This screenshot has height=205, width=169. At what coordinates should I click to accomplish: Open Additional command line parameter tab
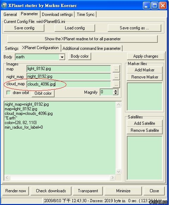92,48
